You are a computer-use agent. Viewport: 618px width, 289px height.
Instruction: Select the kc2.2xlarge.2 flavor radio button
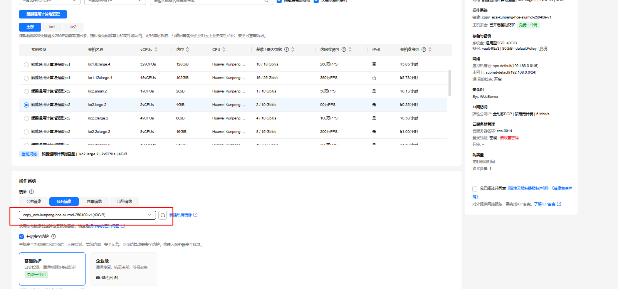[26, 132]
